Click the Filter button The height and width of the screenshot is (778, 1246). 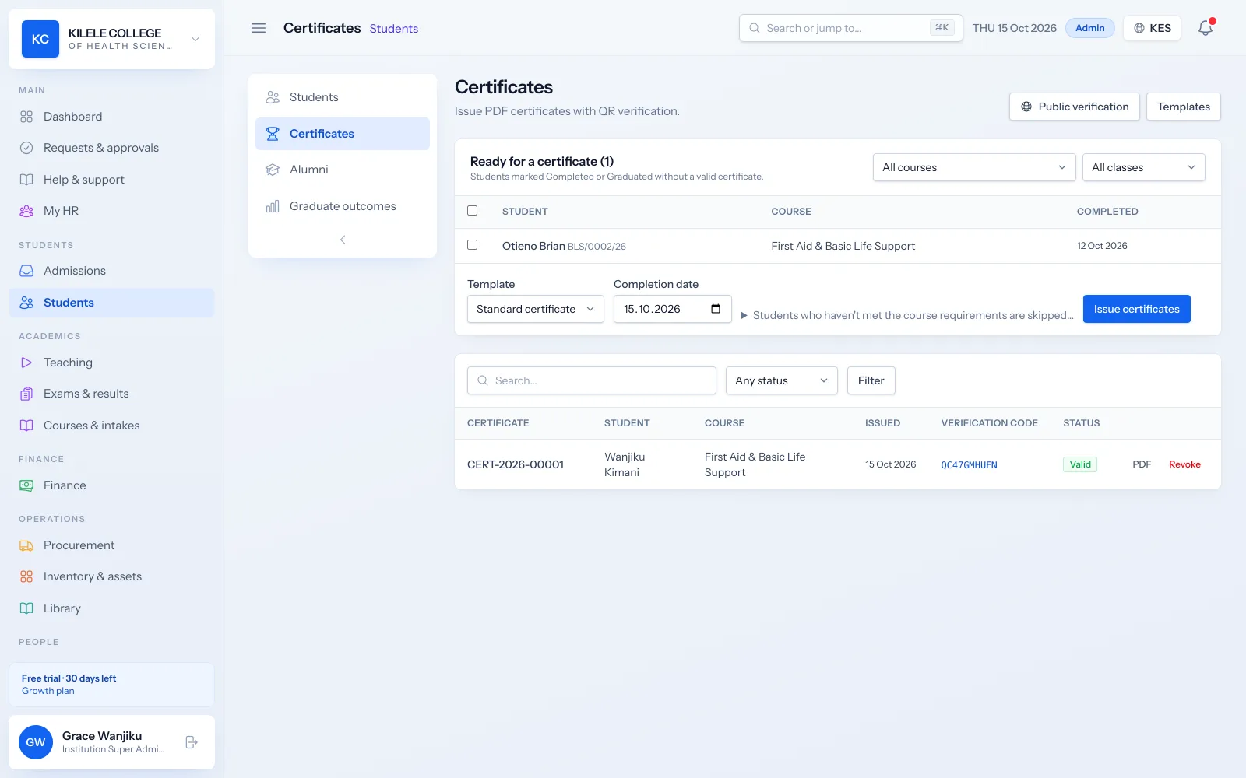coord(871,380)
